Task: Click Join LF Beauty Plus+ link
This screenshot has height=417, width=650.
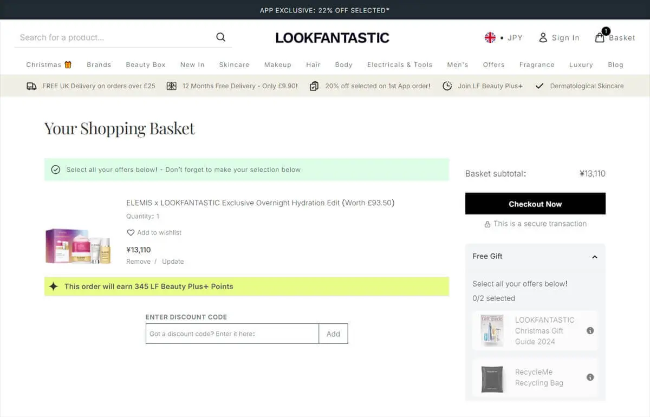Action: point(490,86)
